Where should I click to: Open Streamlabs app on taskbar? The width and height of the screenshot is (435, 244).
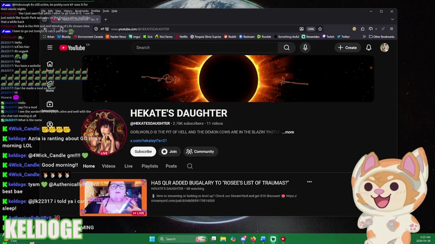(273, 239)
